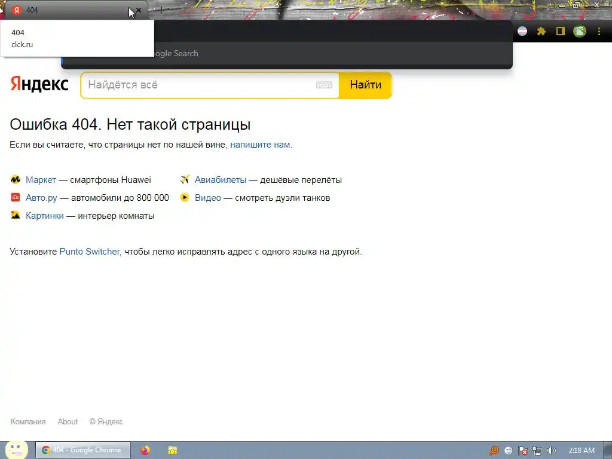The image size is (612, 459).
Task: Open Chrome's three-dot menu
Action: 599,31
